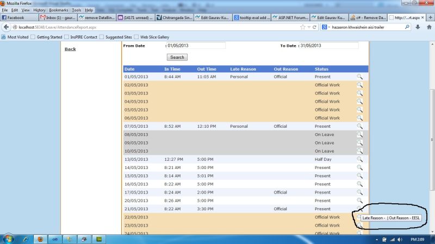
Task: View magnifier icon for 08/05/2013 leave
Action: tap(359, 134)
